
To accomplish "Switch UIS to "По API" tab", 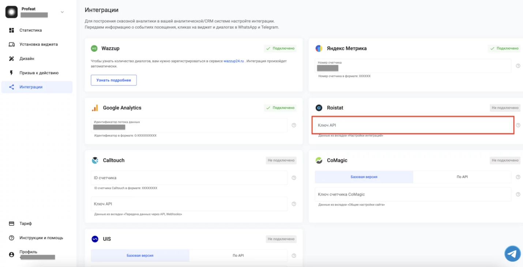I will point(238,256).
